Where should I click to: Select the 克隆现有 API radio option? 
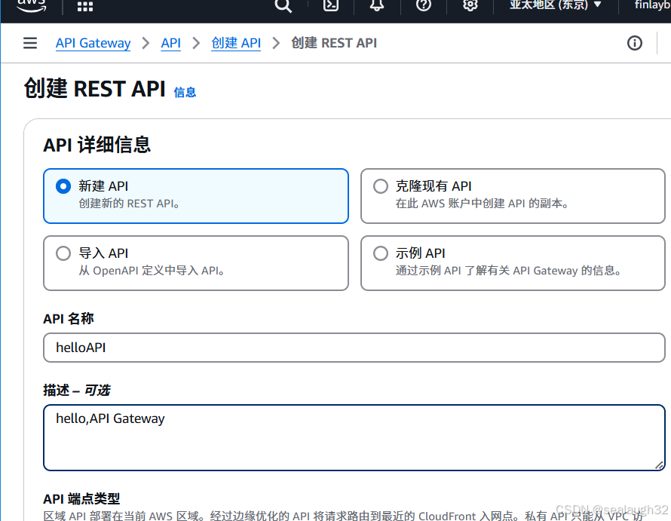(381, 186)
